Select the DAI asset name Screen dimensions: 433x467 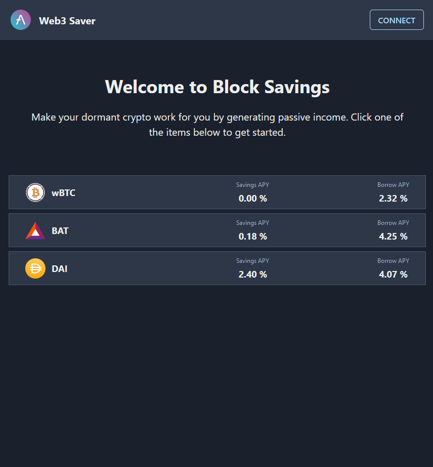point(60,268)
